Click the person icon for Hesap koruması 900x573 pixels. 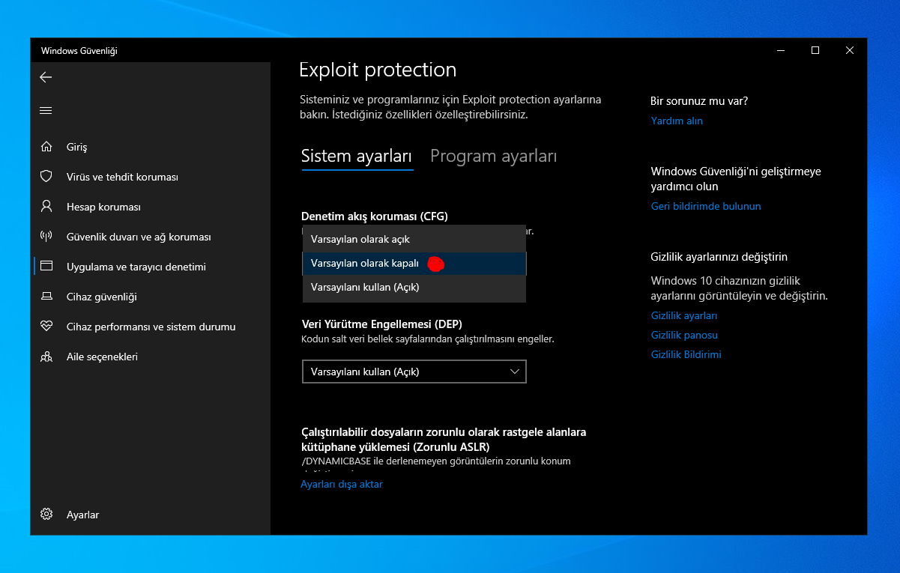(x=46, y=207)
